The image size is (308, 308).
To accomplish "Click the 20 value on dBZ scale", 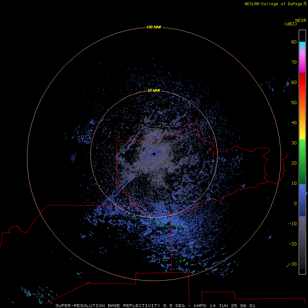I will tap(294, 163).
